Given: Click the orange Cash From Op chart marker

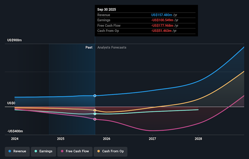Looking at the screenshot, I should (x=95, y=110).
